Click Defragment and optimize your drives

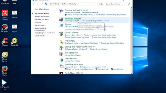93,67
